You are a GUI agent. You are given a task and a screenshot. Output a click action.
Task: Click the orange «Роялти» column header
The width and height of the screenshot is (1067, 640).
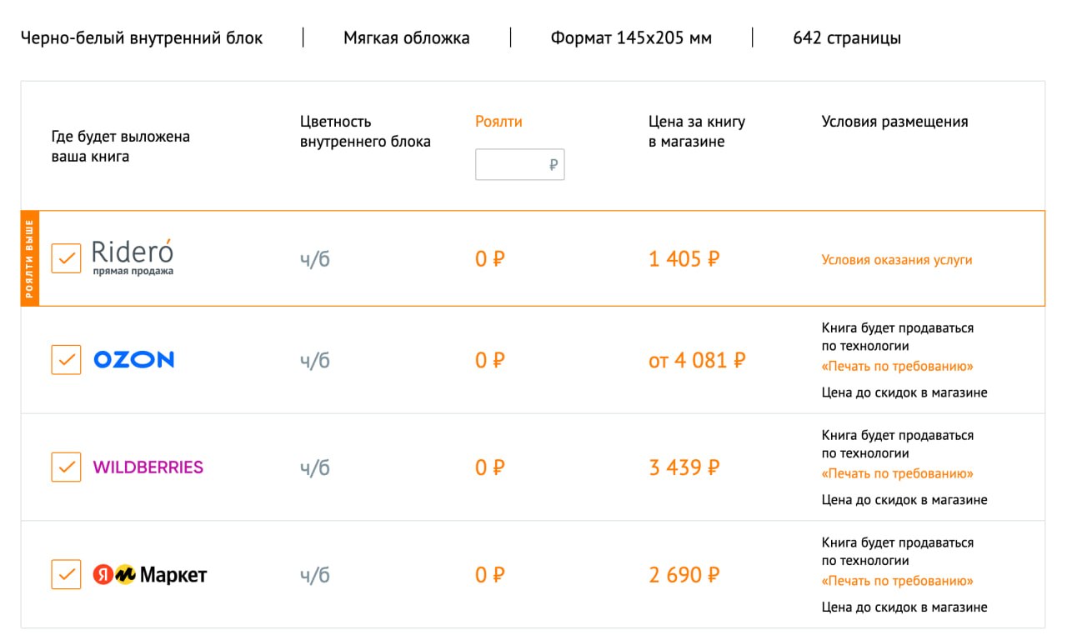[x=498, y=122]
